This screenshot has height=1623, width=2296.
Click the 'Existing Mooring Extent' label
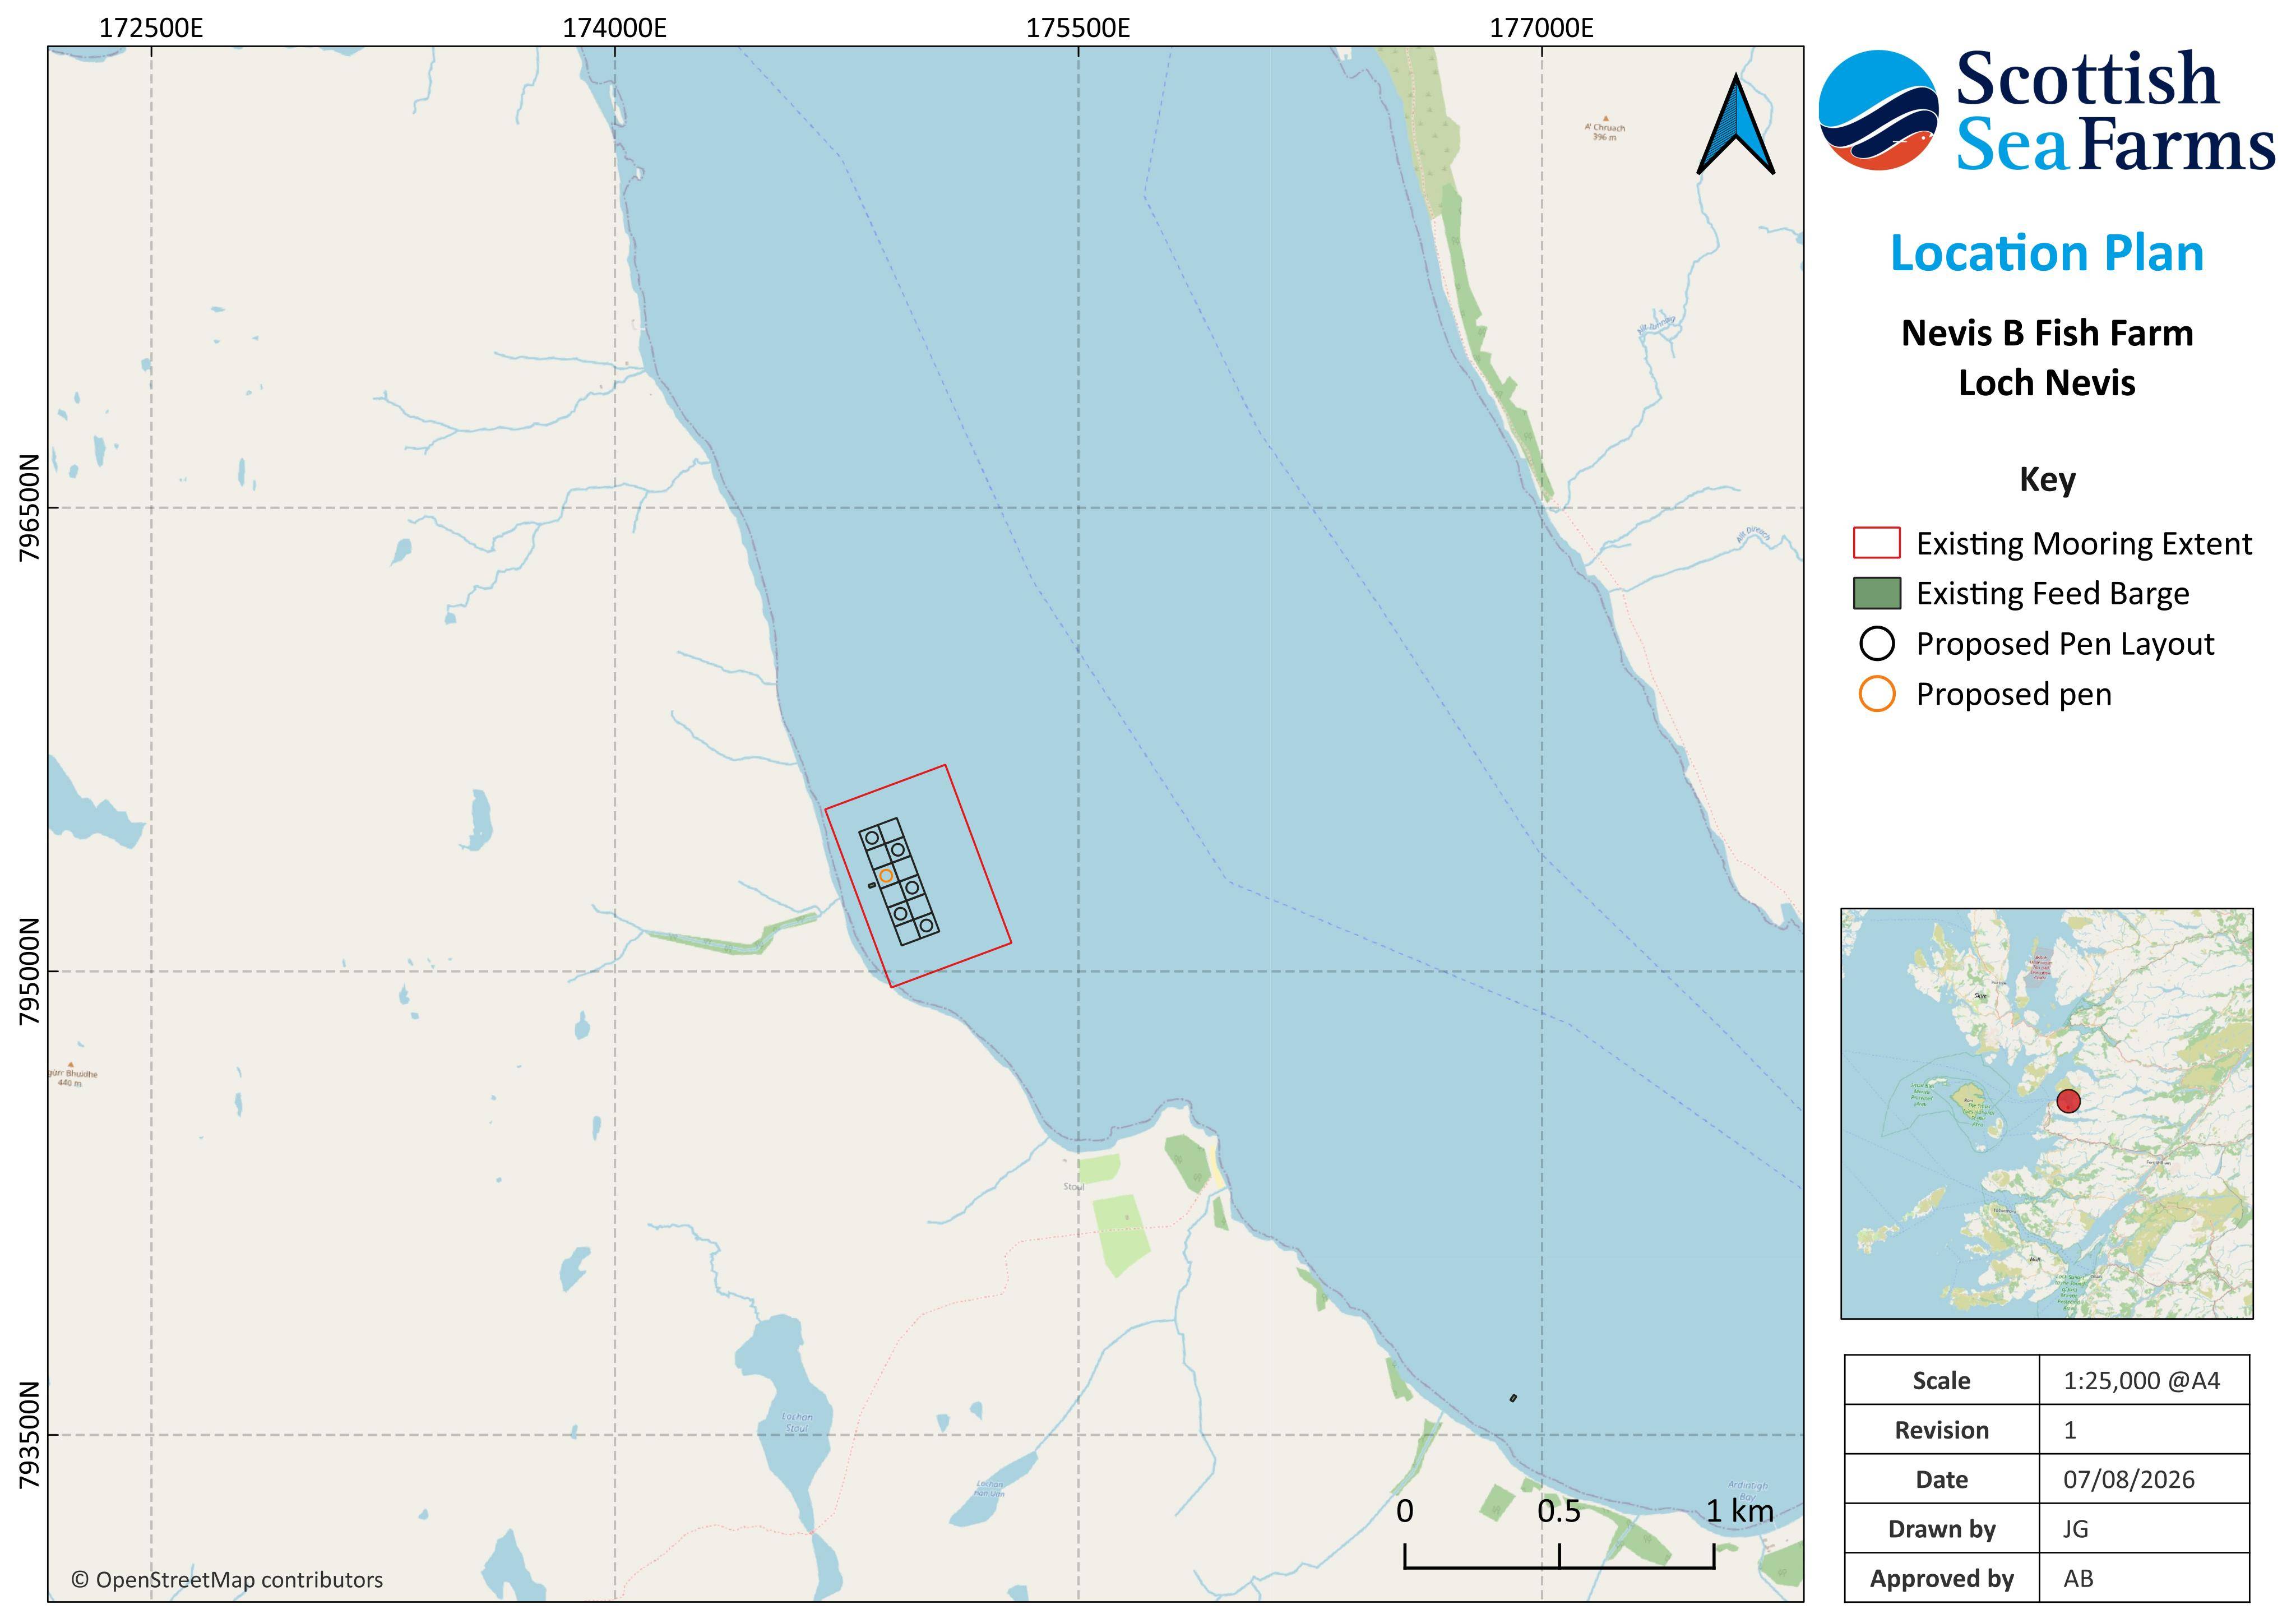coord(2084,544)
